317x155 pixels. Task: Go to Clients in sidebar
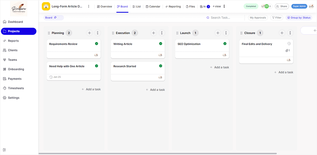(x=11, y=50)
